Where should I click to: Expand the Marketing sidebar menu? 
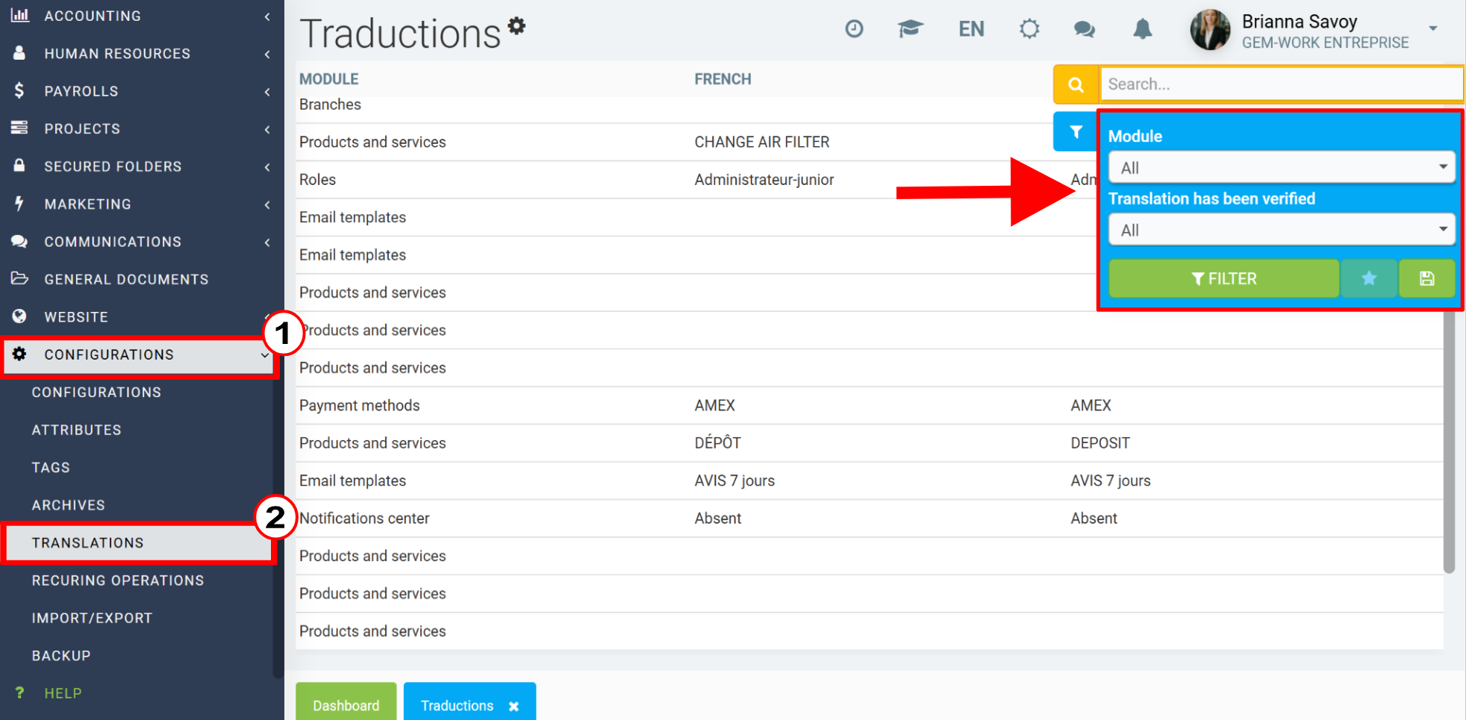click(142, 204)
